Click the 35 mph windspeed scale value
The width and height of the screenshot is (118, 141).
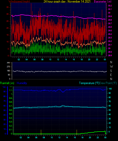pyautogui.click(x=8, y=7)
